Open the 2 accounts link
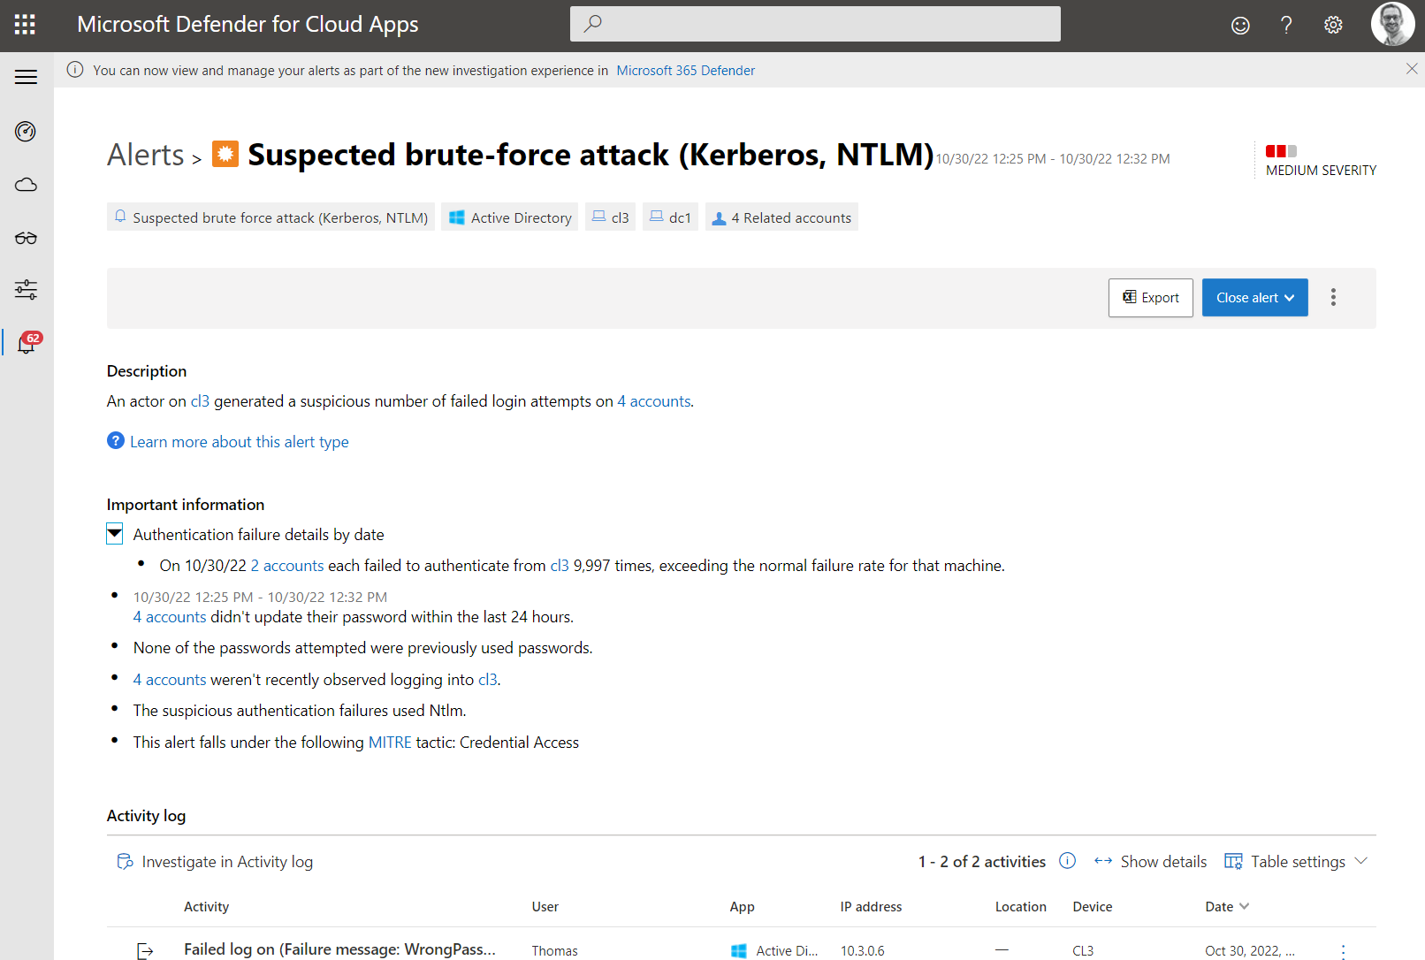 point(287,566)
